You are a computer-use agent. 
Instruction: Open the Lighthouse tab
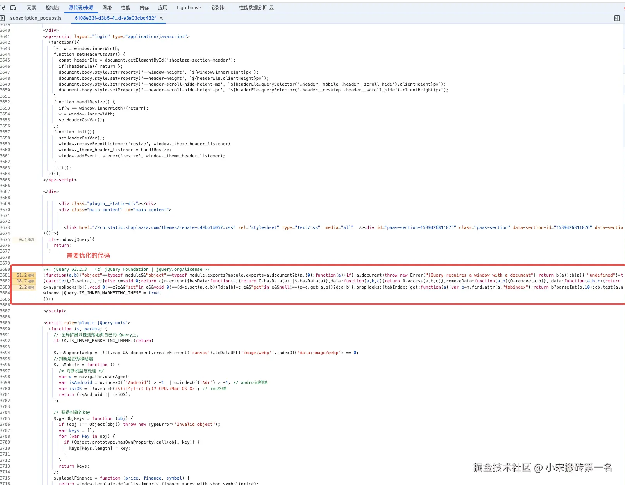(x=189, y=8)
